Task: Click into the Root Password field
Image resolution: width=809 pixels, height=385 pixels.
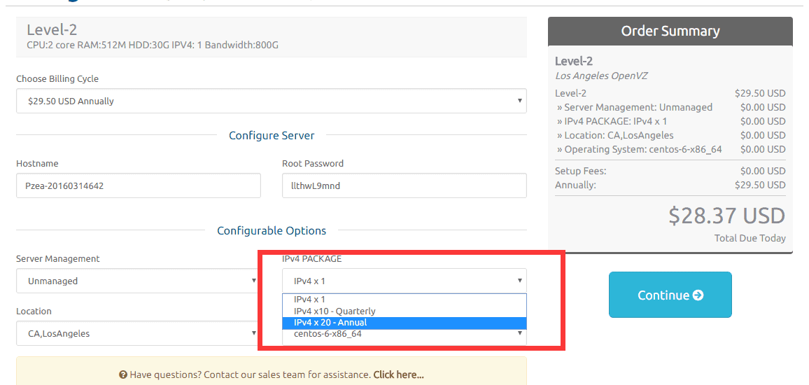Action: click(x=404, y=185)
